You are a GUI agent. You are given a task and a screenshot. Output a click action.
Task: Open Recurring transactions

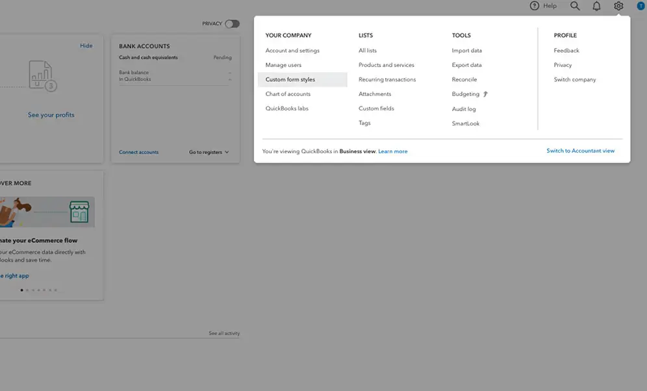point(387,80)
